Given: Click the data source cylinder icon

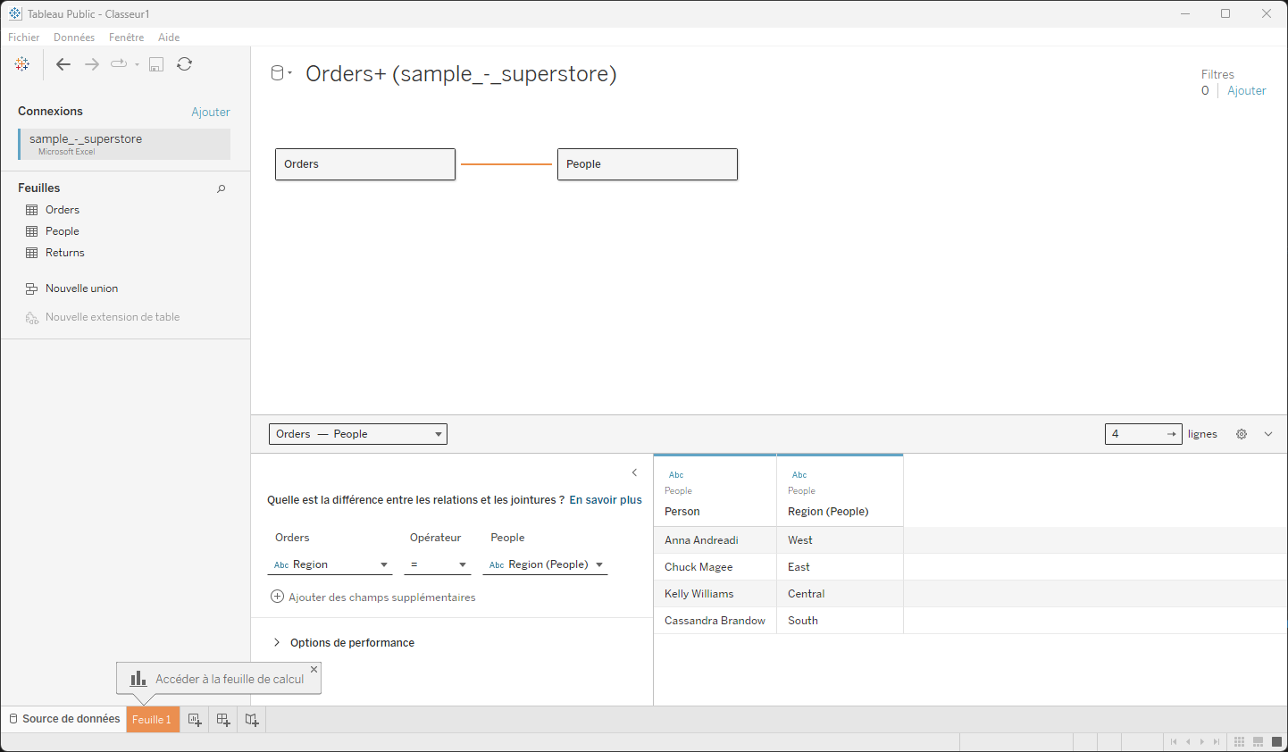Looking at the screenshot, I should coord(278,73).
